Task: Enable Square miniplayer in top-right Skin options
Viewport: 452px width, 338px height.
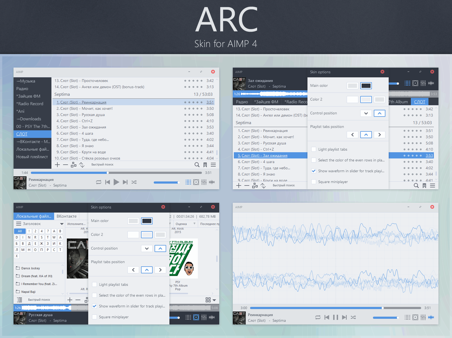Action: pyautogui.click(x=314, y=182)
